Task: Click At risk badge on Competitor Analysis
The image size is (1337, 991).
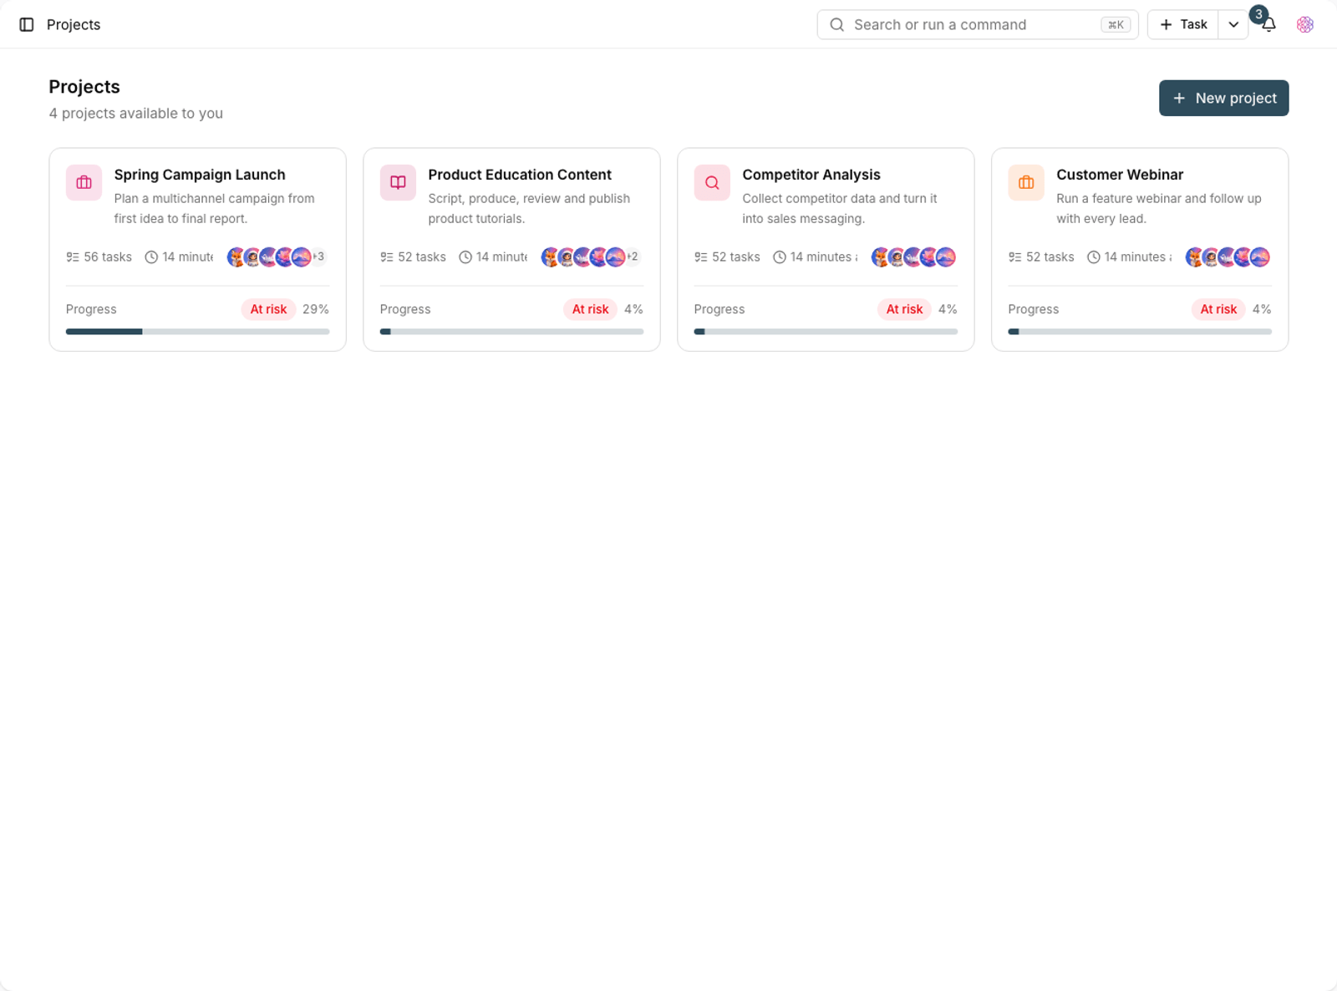Action: pos(904,309)
